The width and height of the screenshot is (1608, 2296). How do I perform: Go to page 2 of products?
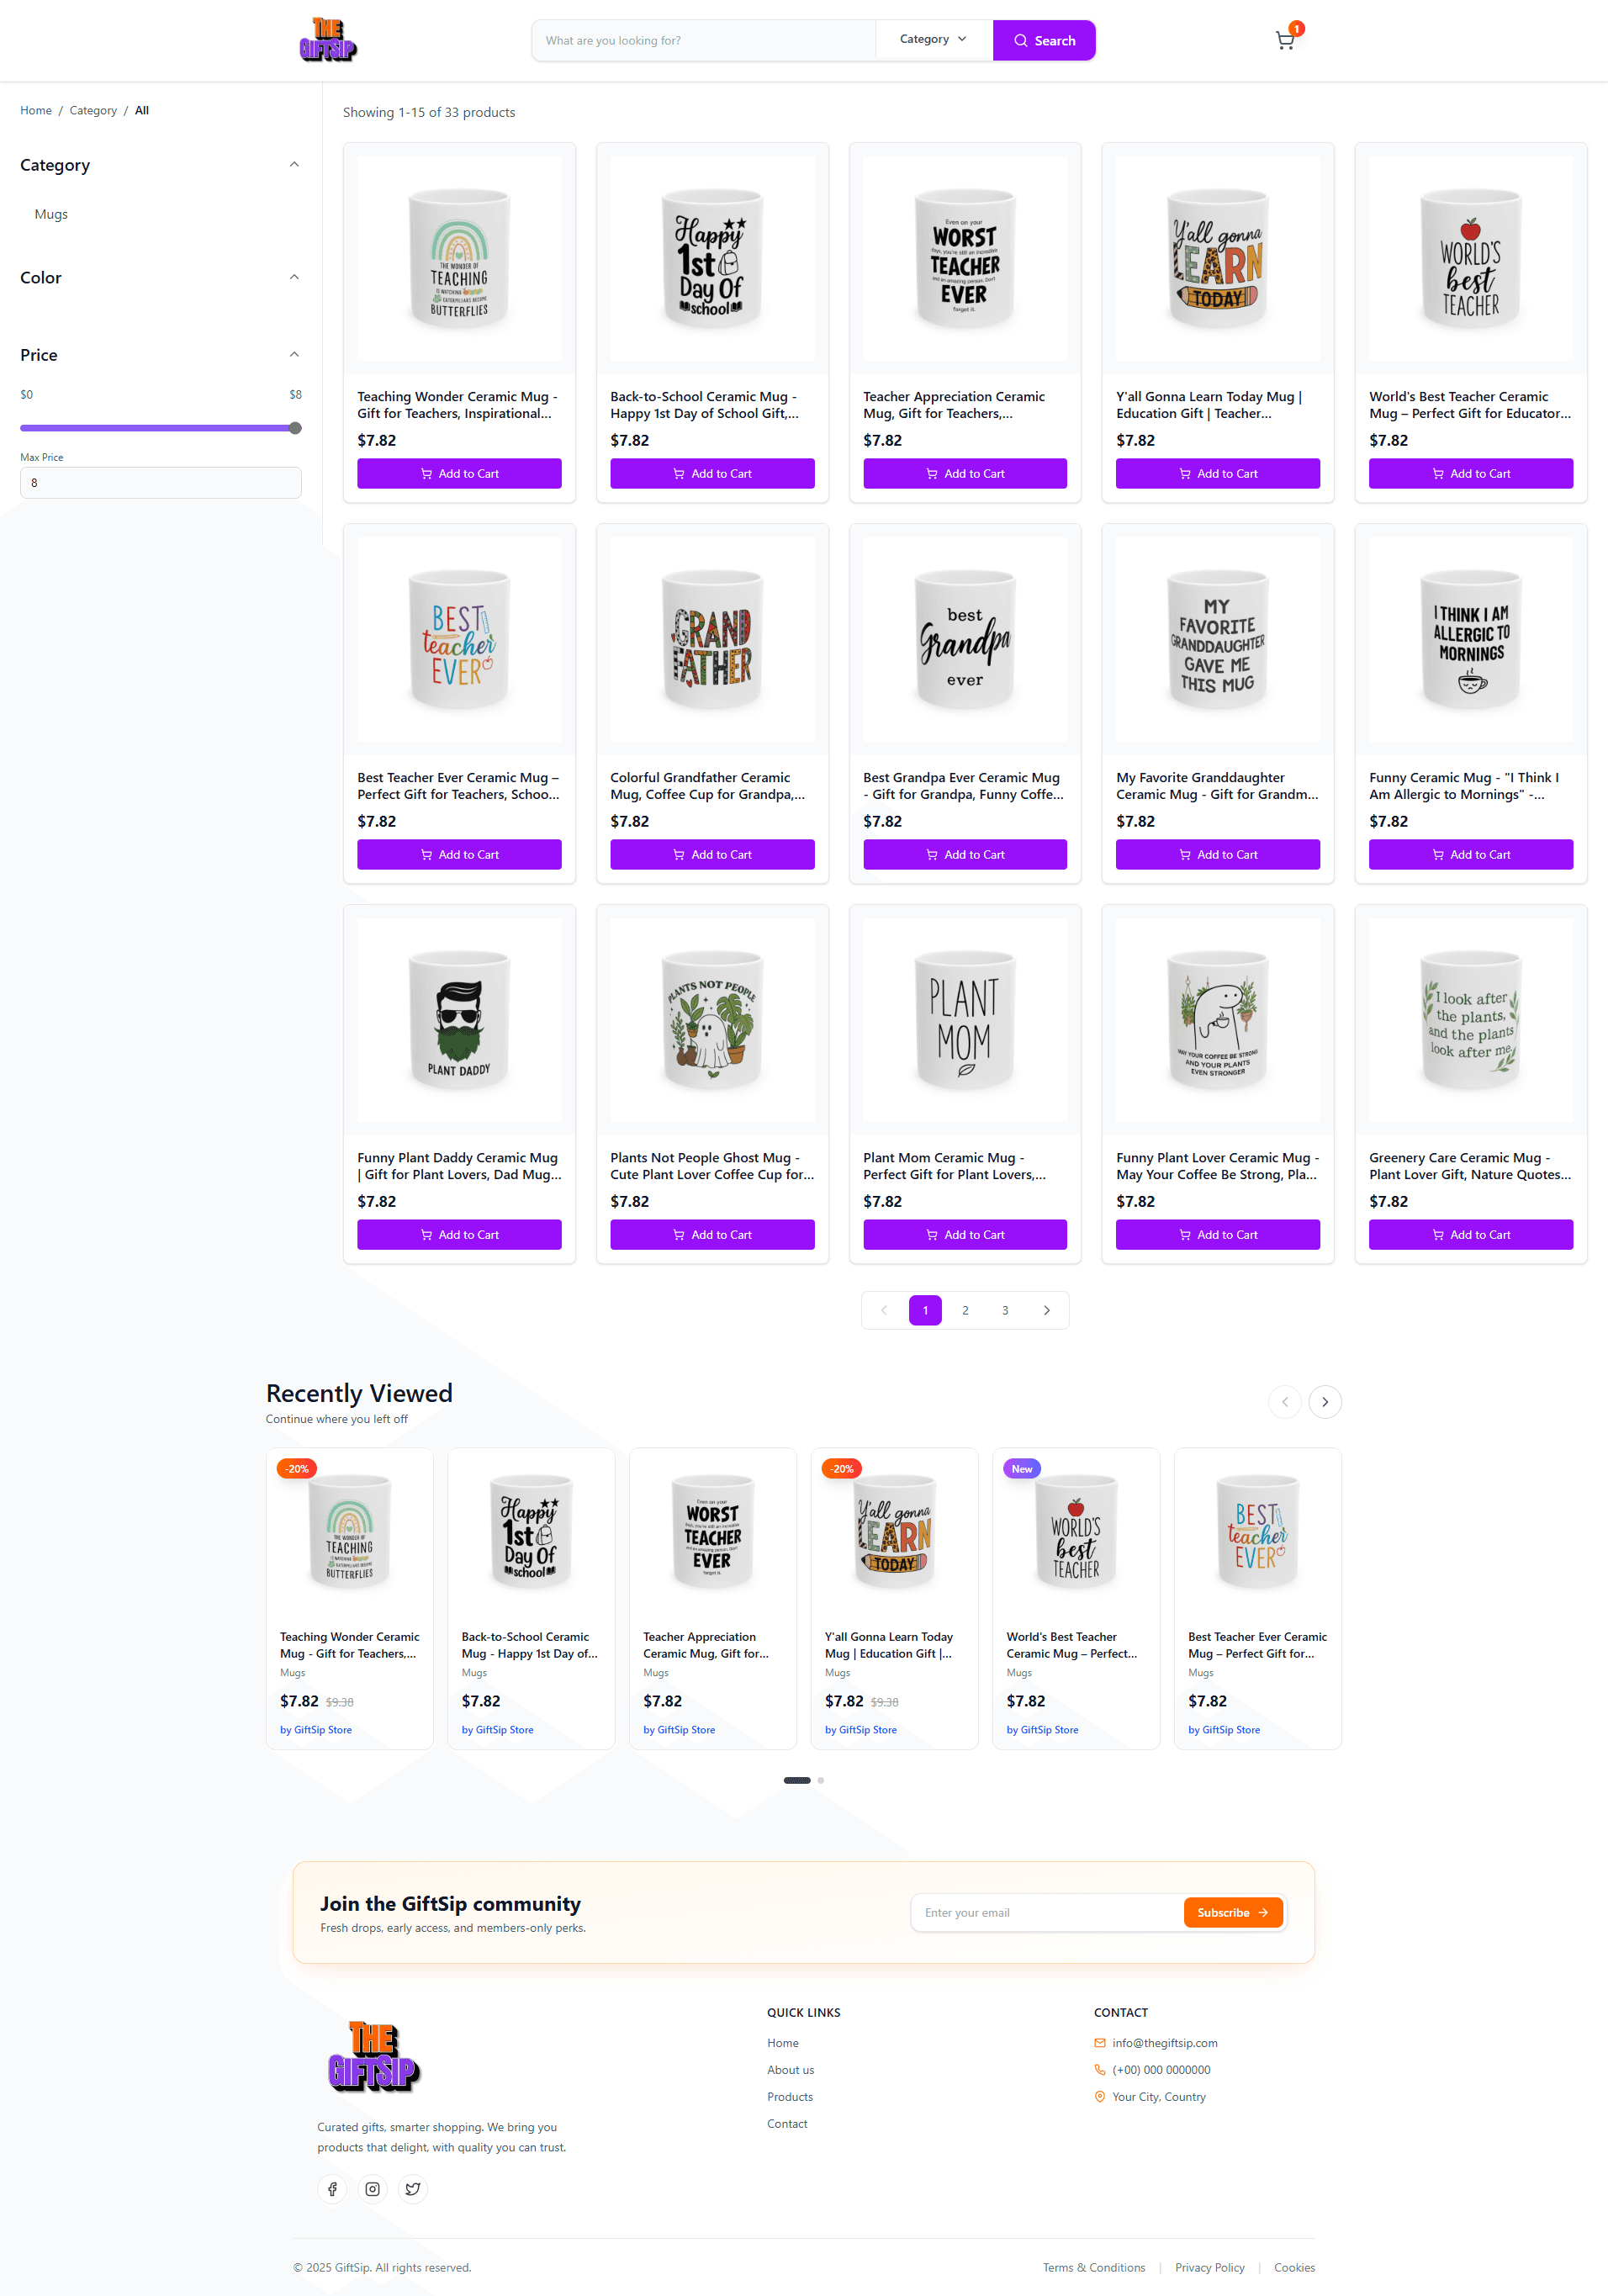click(965, 1310)
